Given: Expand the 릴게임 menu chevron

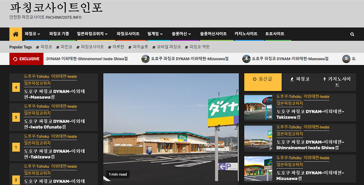Looking at the screenshot, I should [162, 34].
